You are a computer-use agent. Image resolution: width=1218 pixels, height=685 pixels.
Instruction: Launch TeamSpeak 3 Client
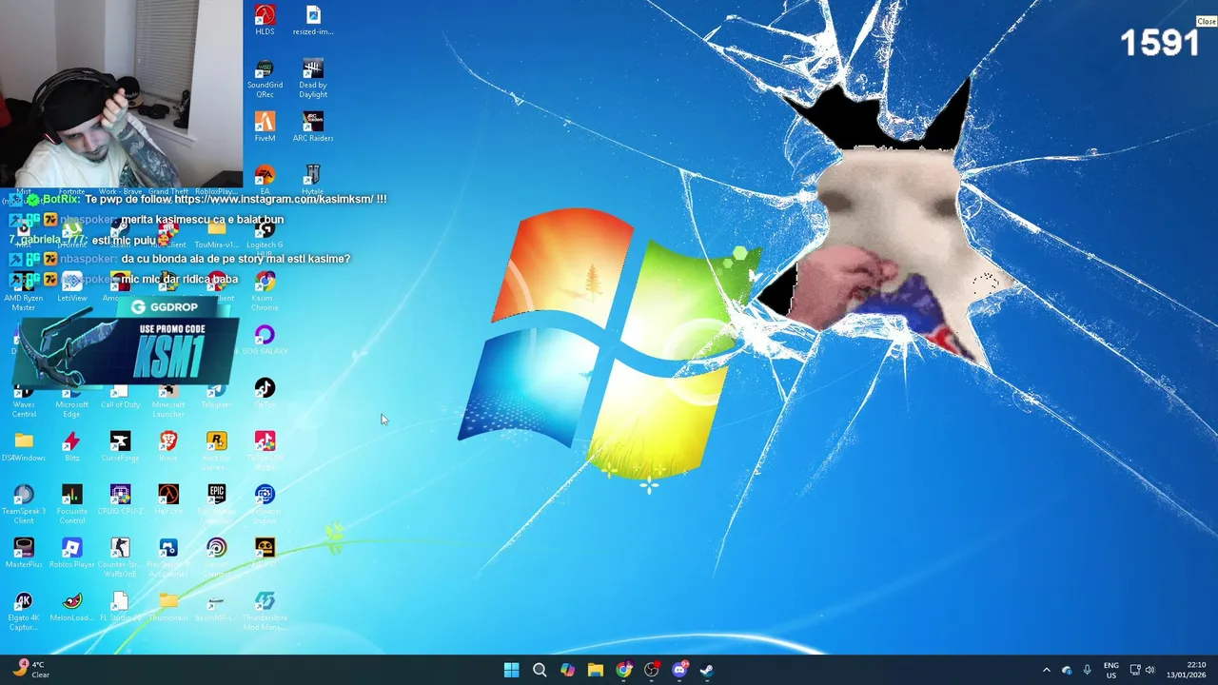24,501
